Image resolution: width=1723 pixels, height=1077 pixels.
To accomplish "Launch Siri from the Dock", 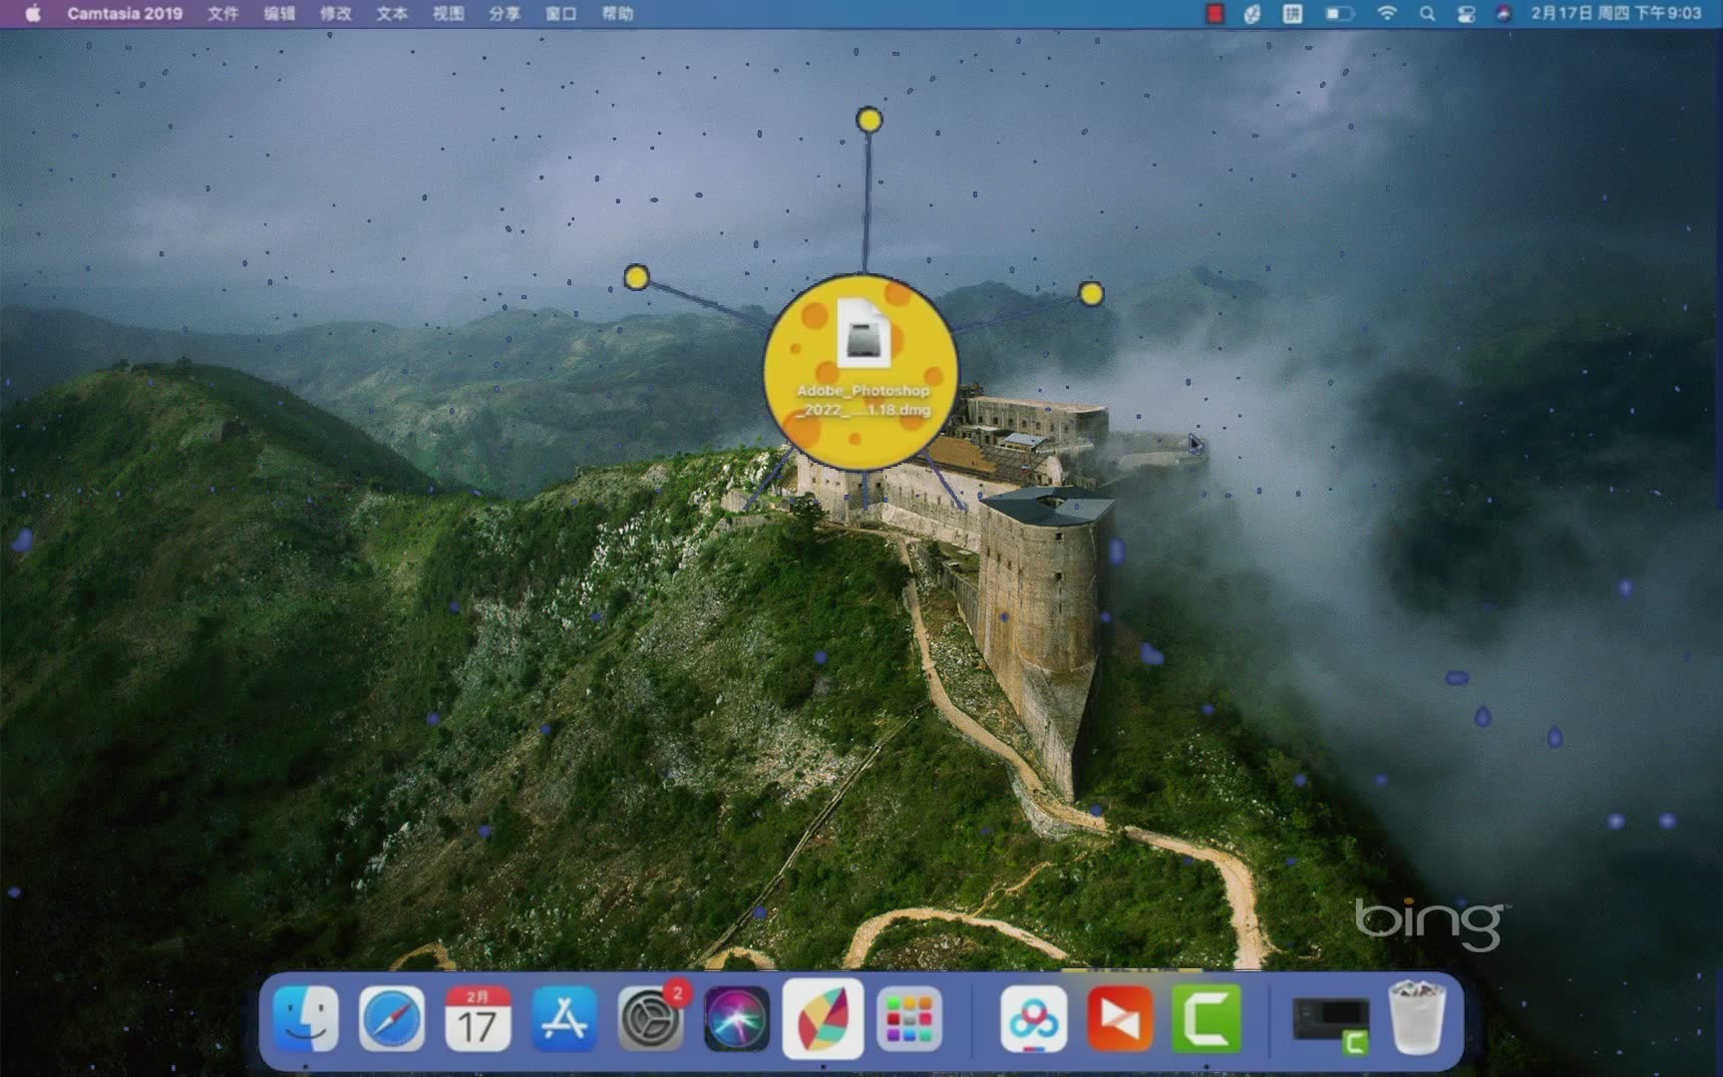I will tap(737, 1018).
